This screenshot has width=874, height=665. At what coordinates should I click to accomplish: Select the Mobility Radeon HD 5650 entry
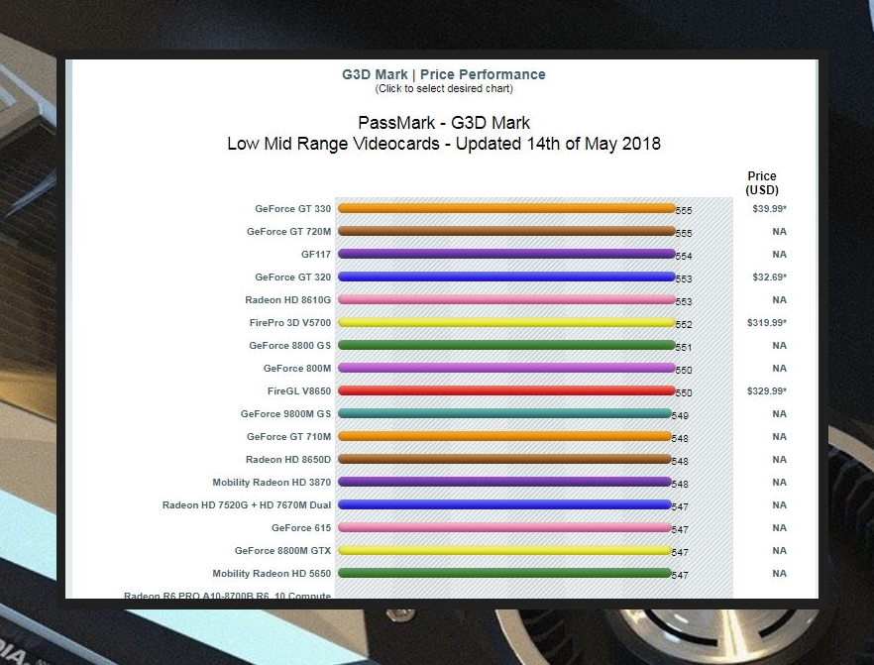(x=272, y=574)
